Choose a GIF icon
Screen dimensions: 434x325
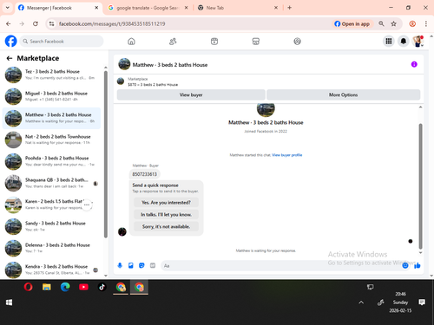[x=153, y=265]
